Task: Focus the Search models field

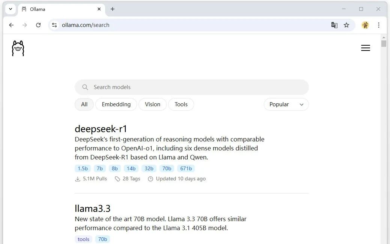Action: click(192, 87)
